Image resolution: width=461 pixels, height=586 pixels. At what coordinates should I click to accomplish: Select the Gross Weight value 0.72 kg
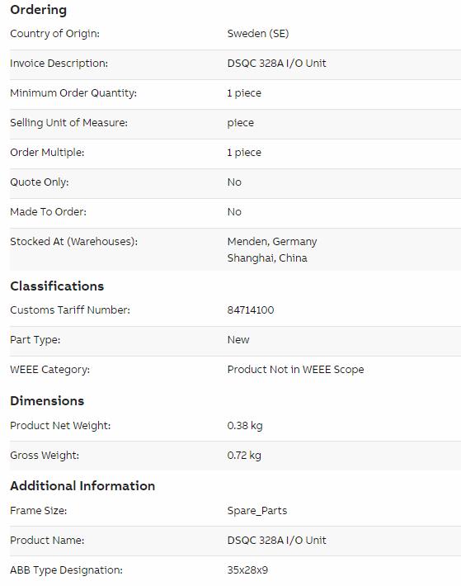coord(244,456)
